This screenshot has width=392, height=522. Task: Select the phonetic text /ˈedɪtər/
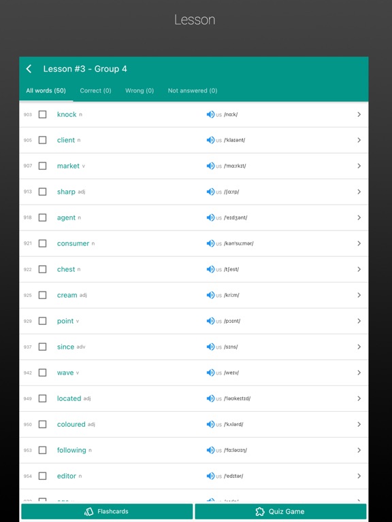(x=233, y=476)
